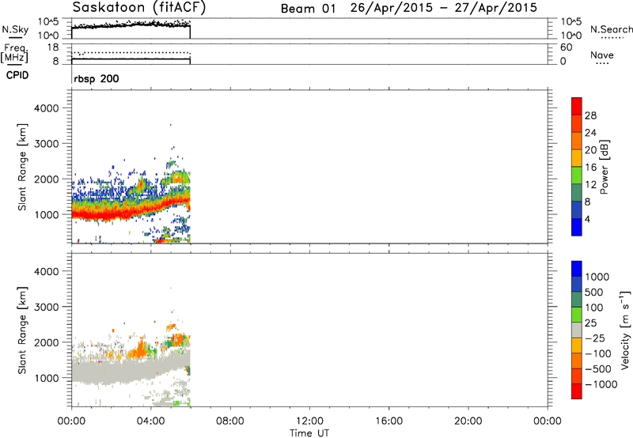This screenshot has height=438, width=633.
Task: Click the "3000" tick in the velocity panel
Action: (x=47, y=307)
